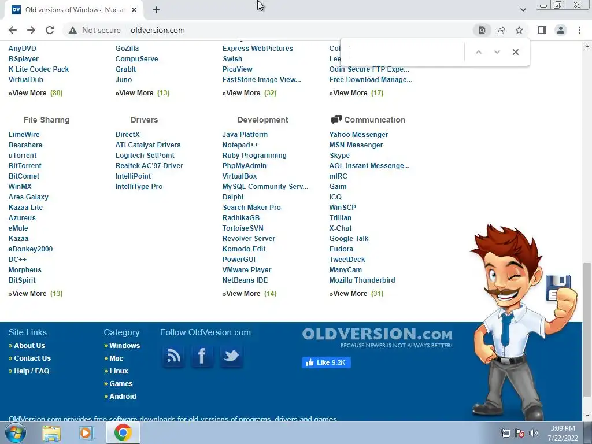Open Windows Explorer from taskbar

click(x=51, y=432)
